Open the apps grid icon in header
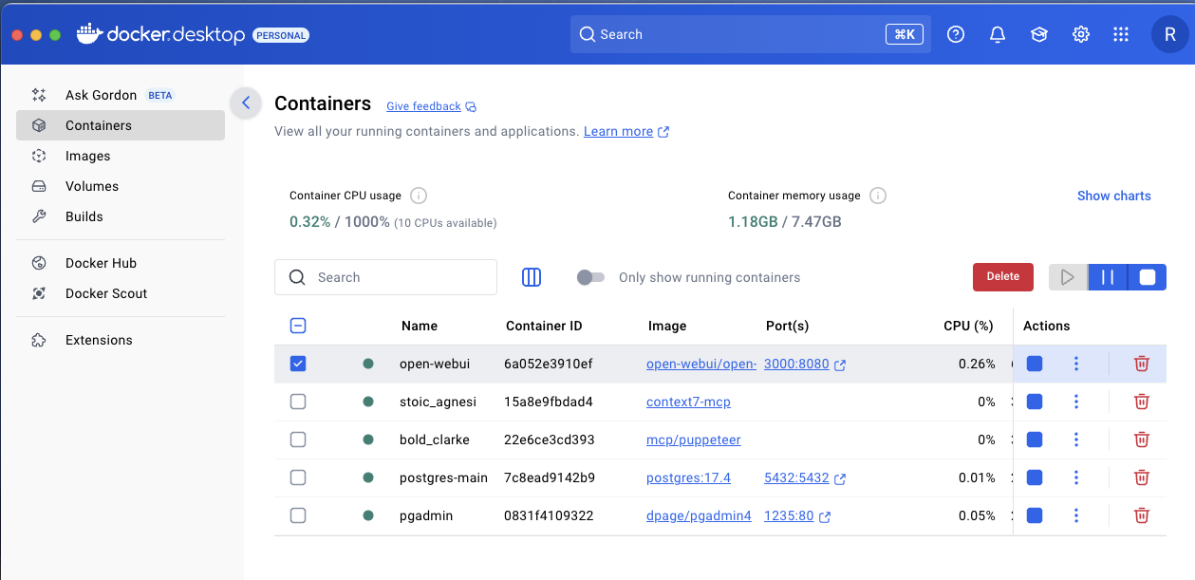 tap(1121, 34)
